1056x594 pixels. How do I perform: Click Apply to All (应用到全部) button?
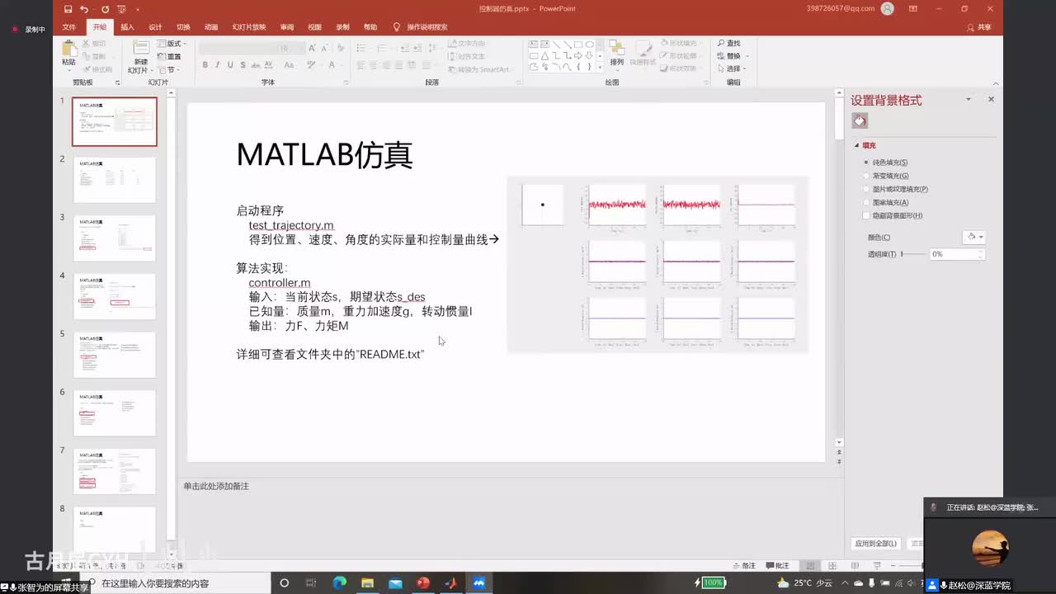coord(875,544)
